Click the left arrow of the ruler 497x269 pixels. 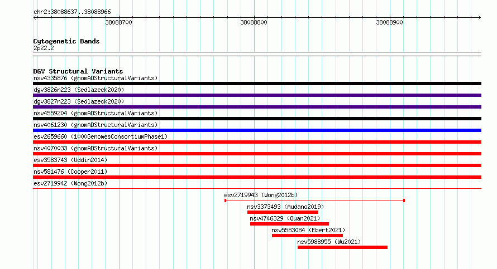(35, 18)
